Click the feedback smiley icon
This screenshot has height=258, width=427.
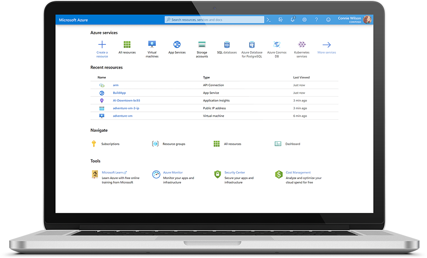[x=328, y=20]
